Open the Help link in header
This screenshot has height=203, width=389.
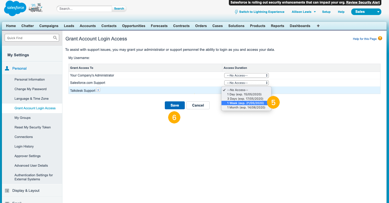coord(341,12)
